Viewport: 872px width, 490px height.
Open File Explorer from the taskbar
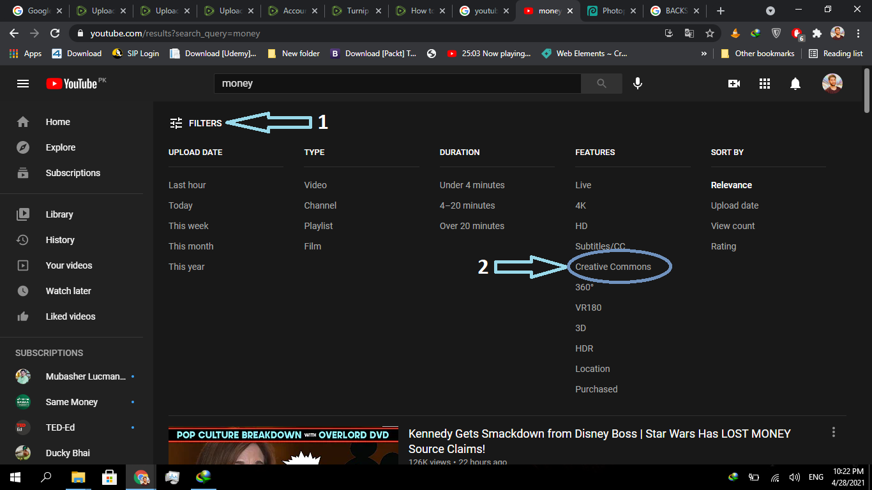pos(78,477)
